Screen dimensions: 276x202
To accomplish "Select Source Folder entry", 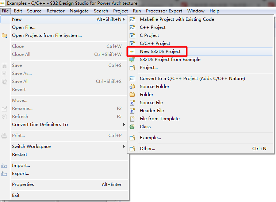I will [x=201, y=87].
